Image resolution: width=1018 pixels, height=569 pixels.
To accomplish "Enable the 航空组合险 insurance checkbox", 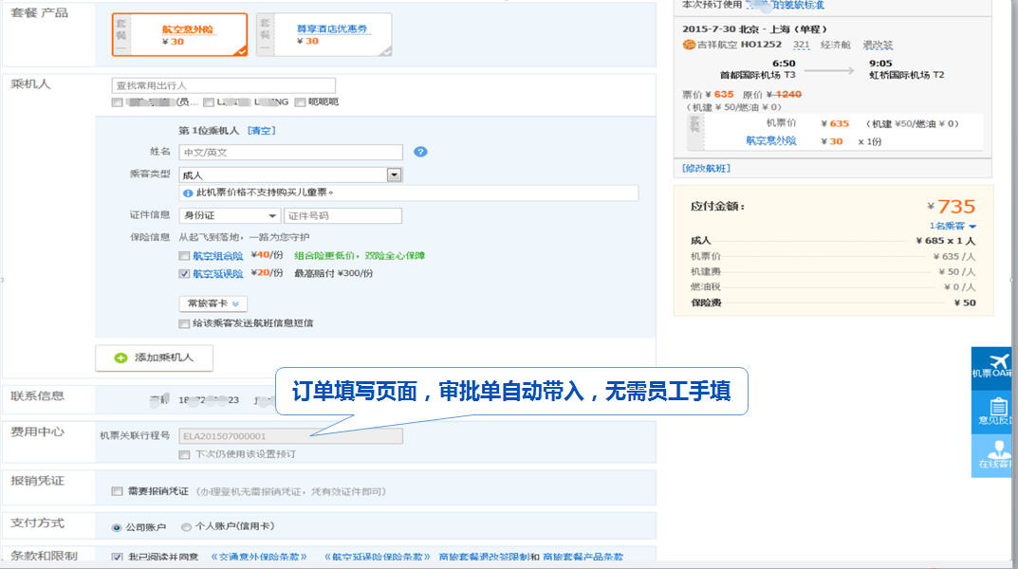I will 184,256.
